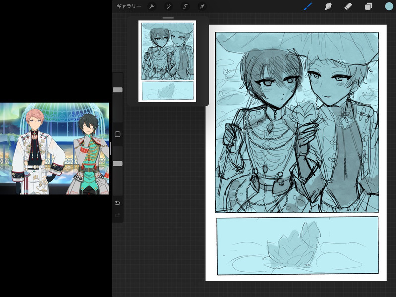Open the Actions wrench menu
396x297 pixels.
click(x=152, y=6)
